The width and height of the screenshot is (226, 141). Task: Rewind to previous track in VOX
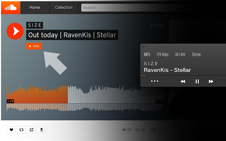pos(183,81)
